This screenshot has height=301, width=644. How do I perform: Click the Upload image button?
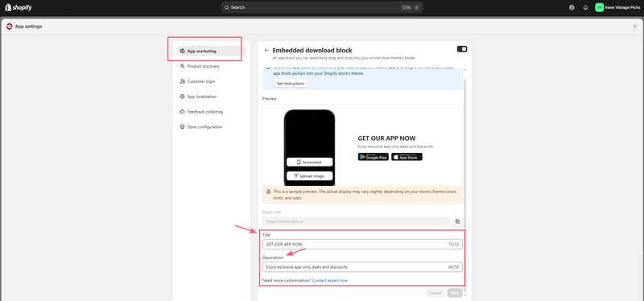309,175
